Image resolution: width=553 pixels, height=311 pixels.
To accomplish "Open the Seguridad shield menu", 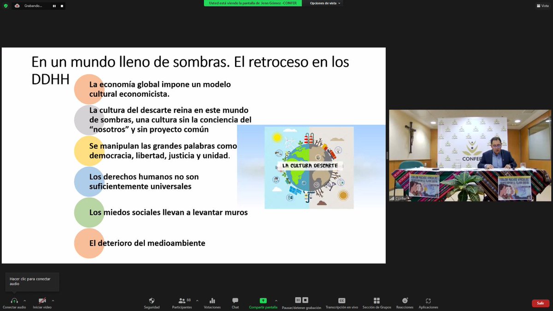I will tap(152, 303).
